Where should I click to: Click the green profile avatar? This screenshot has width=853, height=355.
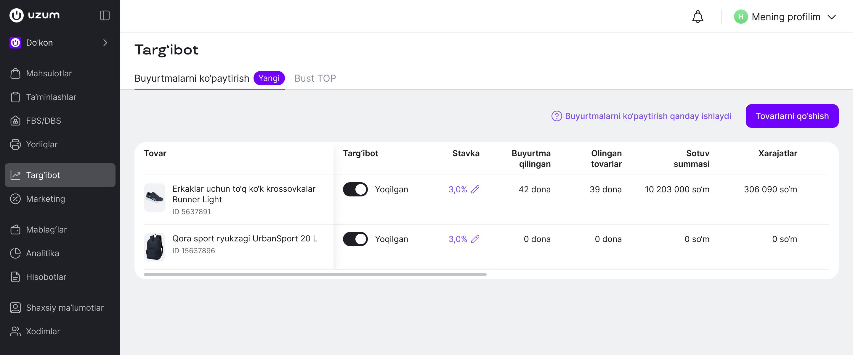coord(740,17)
